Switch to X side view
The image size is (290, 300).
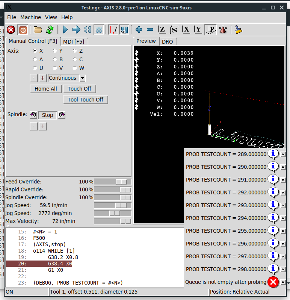pos(186,30)
